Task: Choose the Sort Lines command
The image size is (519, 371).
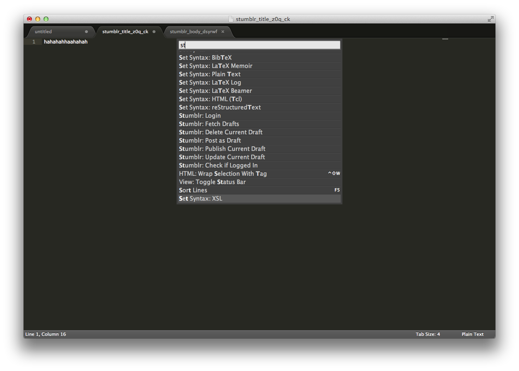Action: click(259, 190)
